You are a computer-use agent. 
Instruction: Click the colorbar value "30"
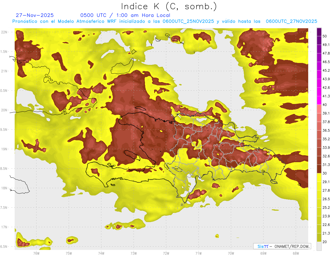(x=325, y=173)
